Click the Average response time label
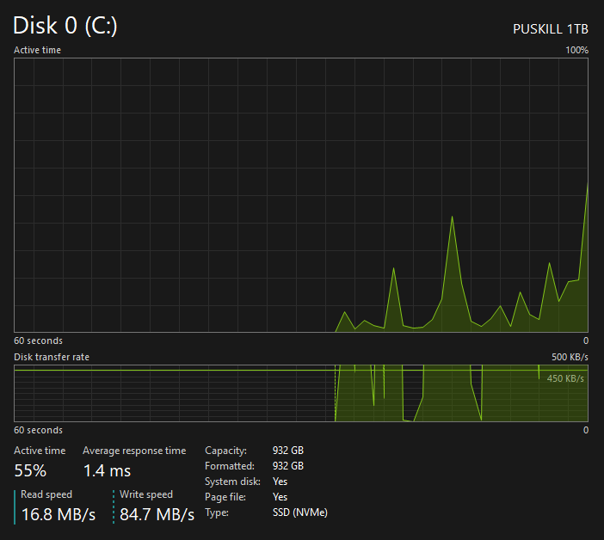This screenshot has width=604, height=540. pyautogui.click(x=134, y=451)
